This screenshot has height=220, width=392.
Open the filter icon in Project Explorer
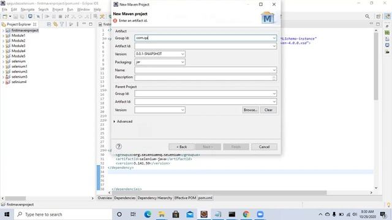[x=62, y=24]
